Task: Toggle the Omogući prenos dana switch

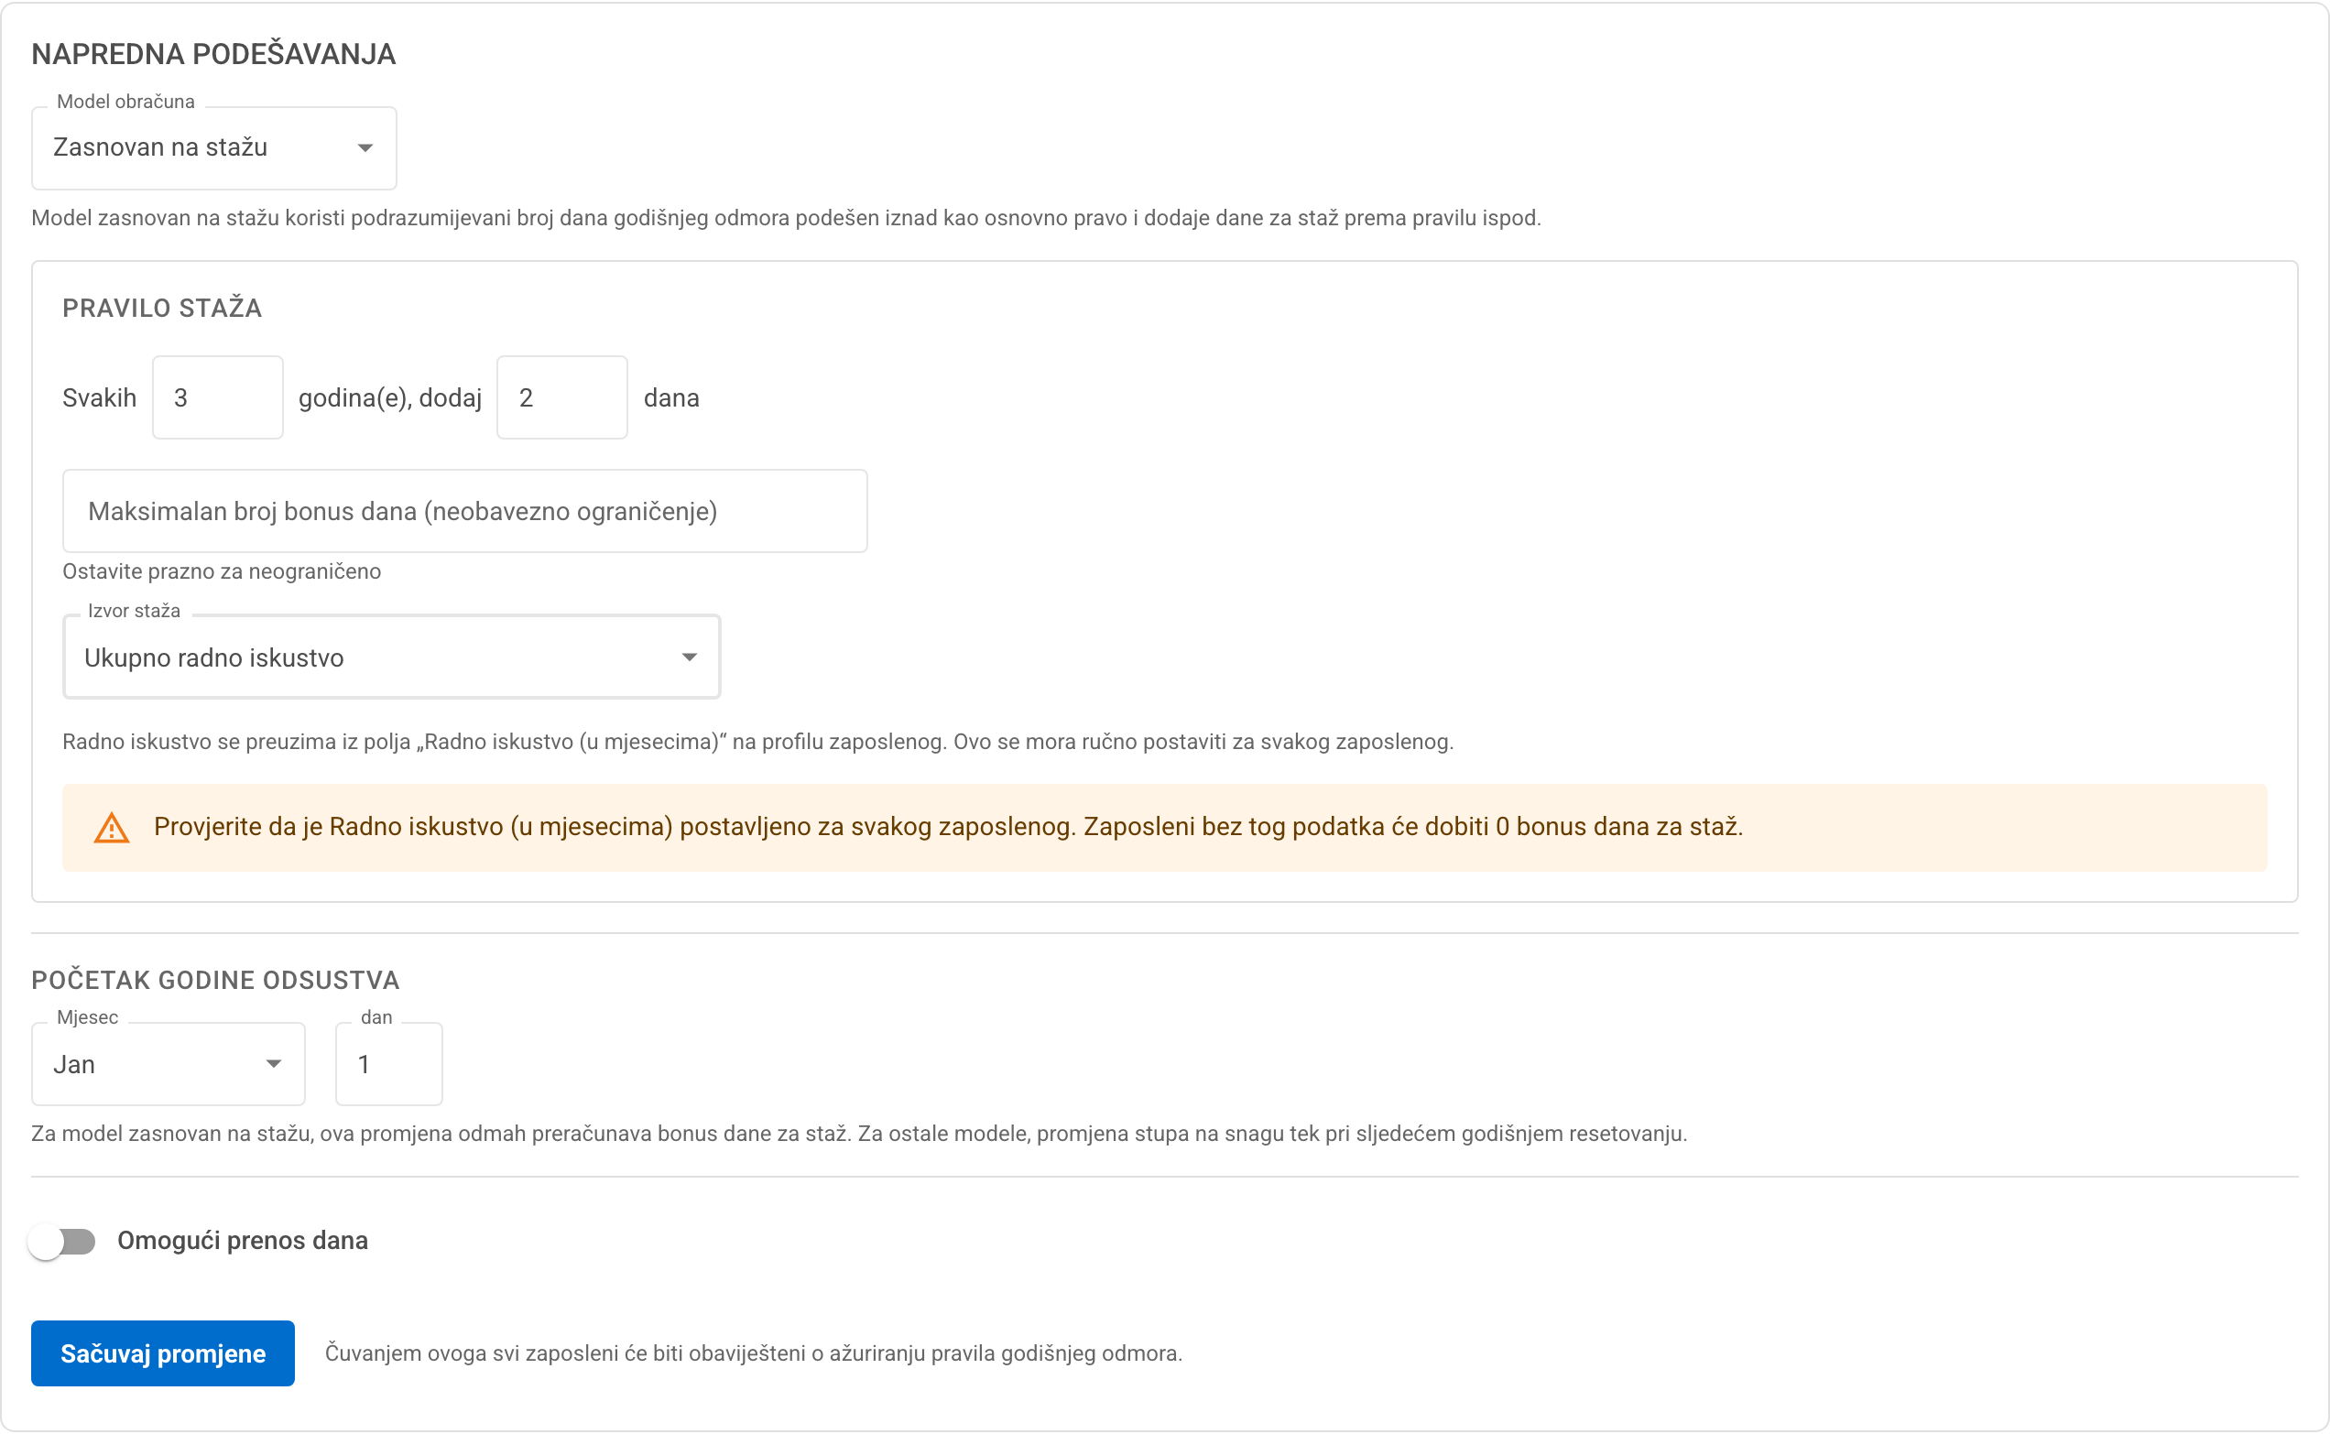Action: 62,1242
